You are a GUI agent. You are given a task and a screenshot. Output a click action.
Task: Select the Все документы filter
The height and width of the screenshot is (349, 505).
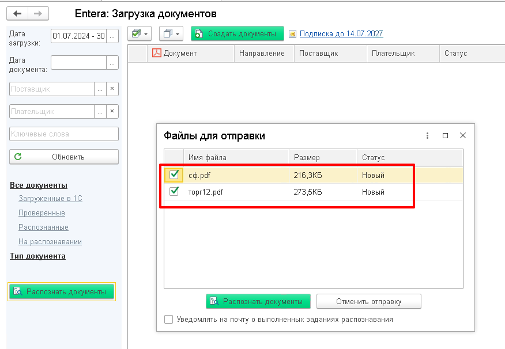(x=39, y=185)
